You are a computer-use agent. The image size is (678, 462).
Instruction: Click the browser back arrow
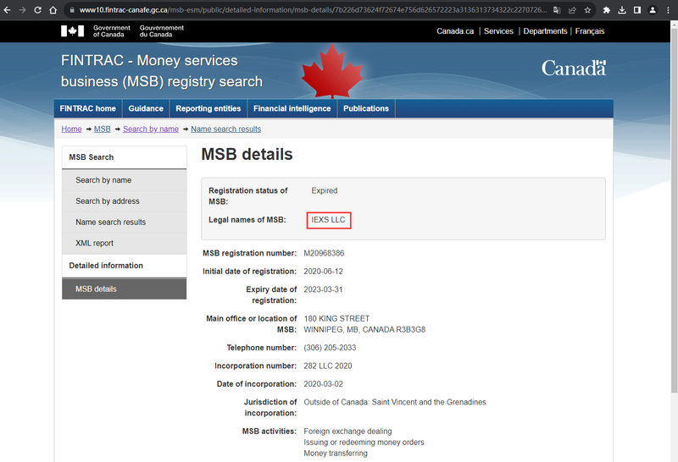8,10
